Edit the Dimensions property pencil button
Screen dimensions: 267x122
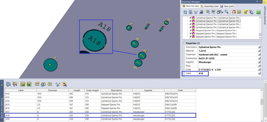pos(260,59)
